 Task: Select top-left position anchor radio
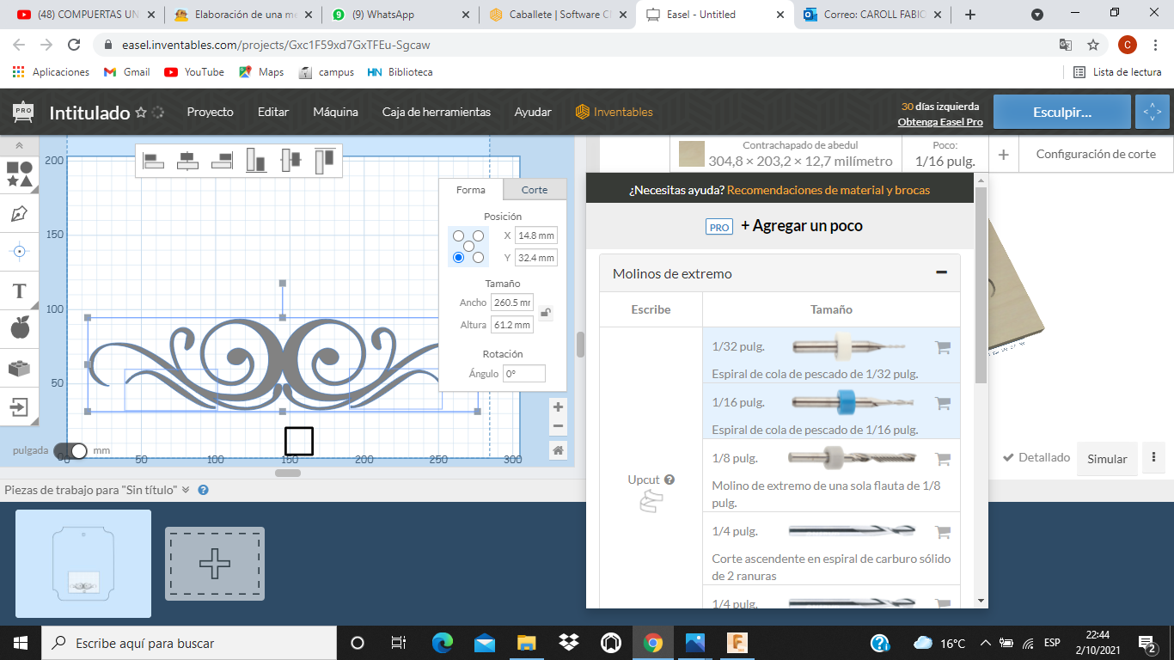click(x=459, y=235)
